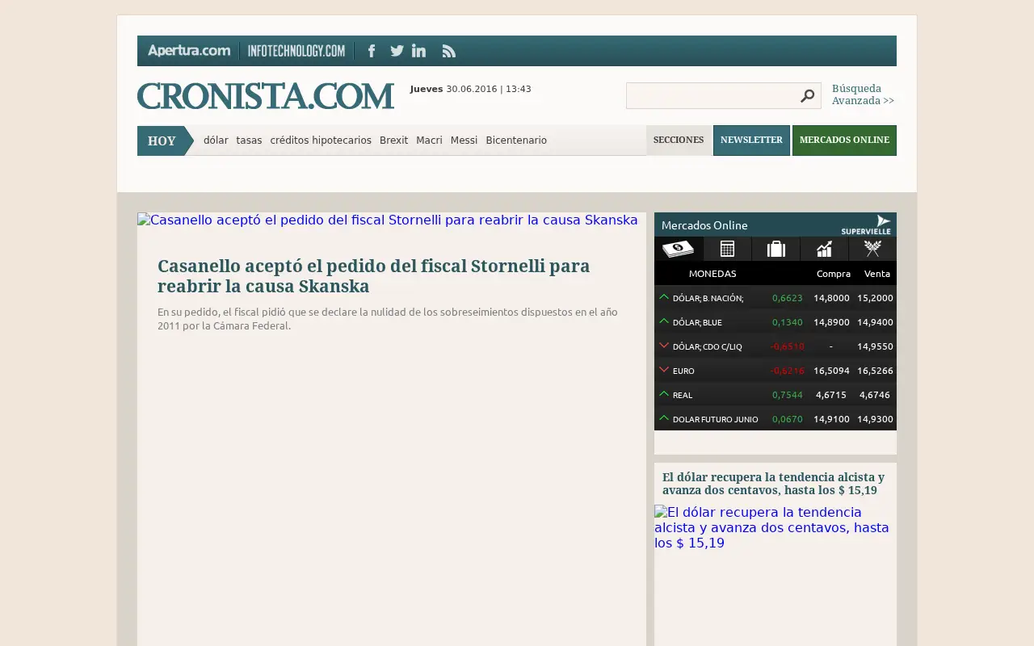Select the EURO row label
The image size is (1034, 646).
(683, 371)
